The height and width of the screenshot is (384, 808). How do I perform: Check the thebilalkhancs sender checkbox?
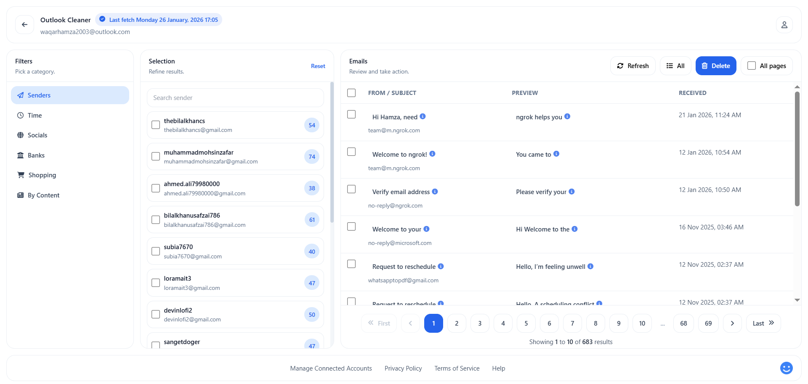click(155, 125)
